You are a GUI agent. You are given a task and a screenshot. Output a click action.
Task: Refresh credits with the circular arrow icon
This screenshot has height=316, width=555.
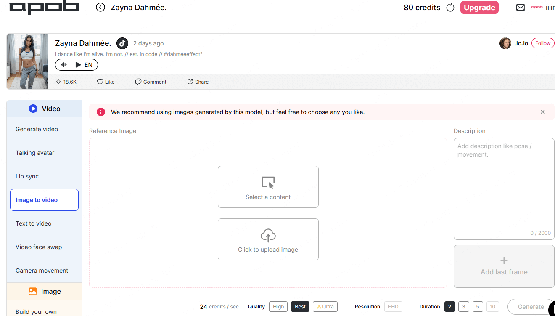click(x=450, y=8)
